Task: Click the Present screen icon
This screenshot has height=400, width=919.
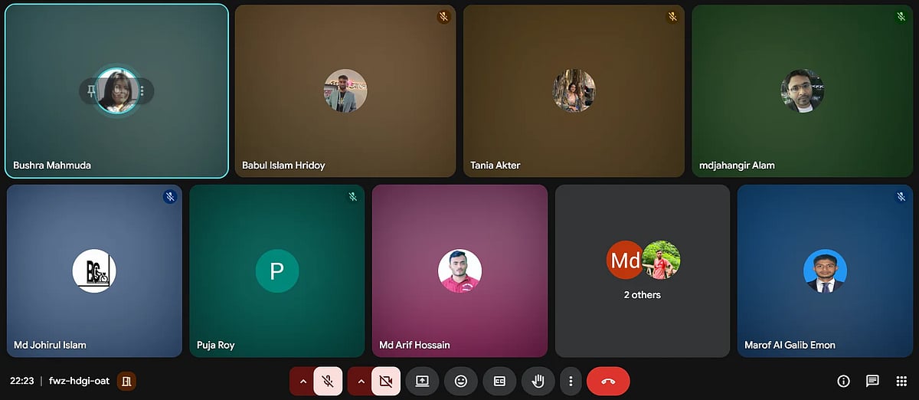Action: tap(422, 381)
